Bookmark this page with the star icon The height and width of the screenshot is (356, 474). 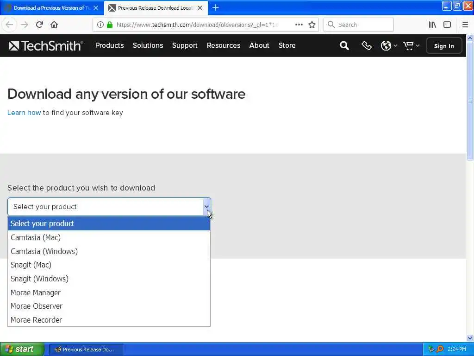pyautogui.click(x=312, y=25)
